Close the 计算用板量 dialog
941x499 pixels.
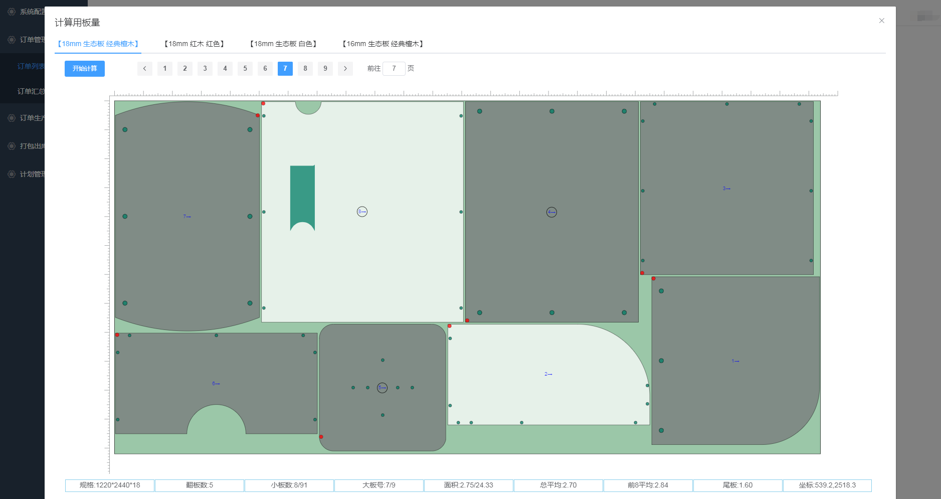pos(881,21)
